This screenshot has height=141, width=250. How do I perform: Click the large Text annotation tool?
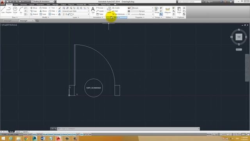[x=93, y=10]
